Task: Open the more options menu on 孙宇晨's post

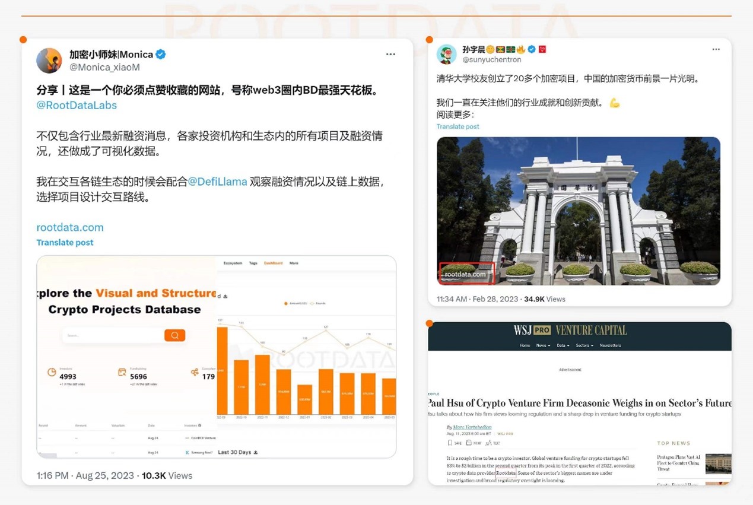Action: (716, 49)
